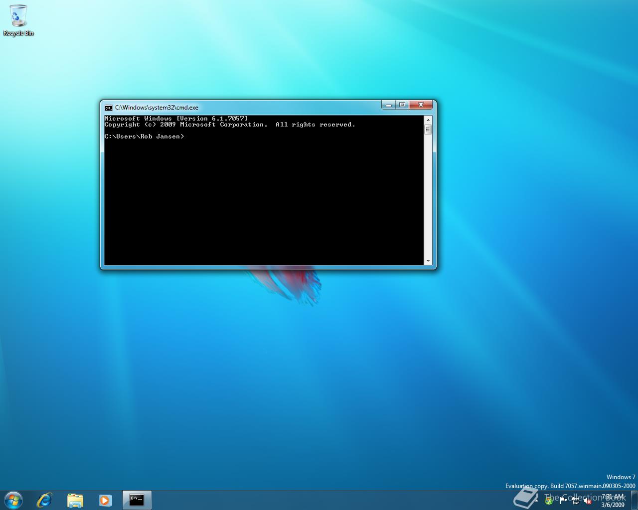
Task: Click the muted volume speaker icon
Action: 588,501
